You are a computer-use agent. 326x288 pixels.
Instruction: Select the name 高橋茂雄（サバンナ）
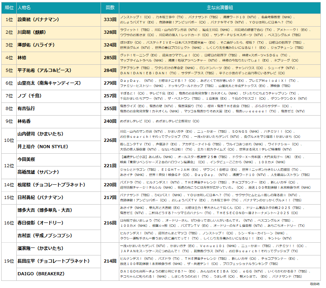pyautogui.click(x=38, y=172)
